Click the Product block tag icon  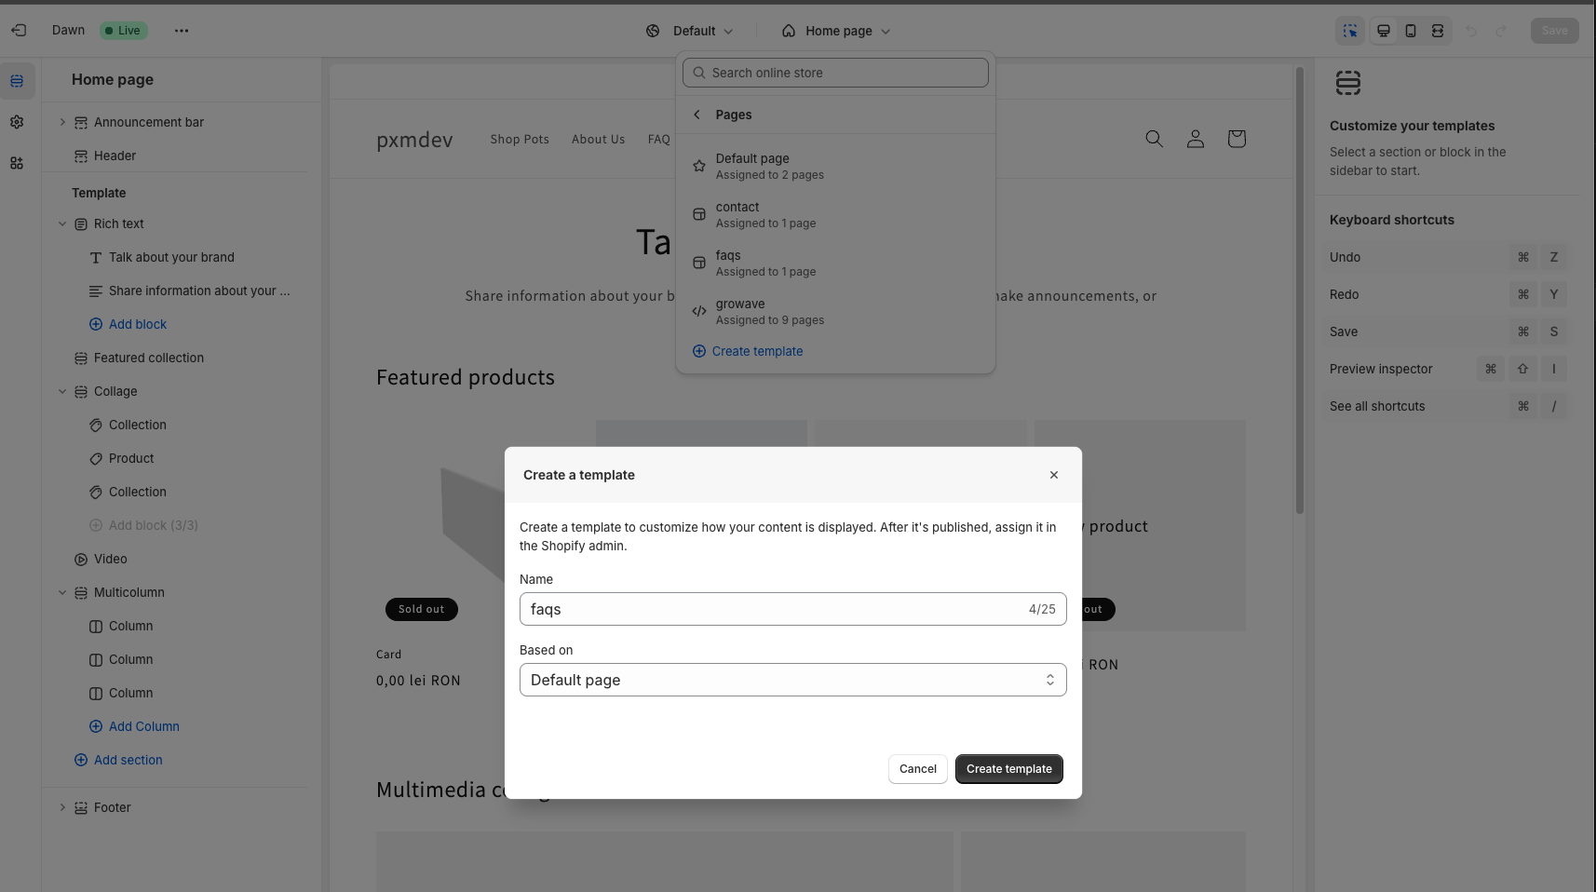[96, 459]
